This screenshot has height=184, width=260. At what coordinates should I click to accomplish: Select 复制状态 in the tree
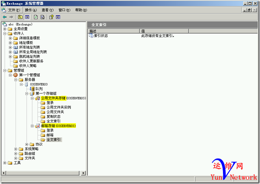click(53, 117)
